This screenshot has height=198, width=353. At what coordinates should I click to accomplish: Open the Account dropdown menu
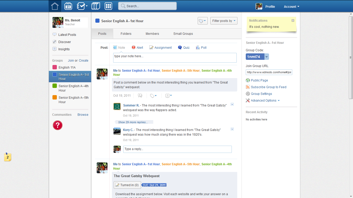pyautogui.click(x=291, y=7)
